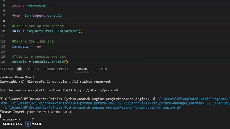Switch to the OUTPUT tab
230x129 pixels.
pos(33,69)
